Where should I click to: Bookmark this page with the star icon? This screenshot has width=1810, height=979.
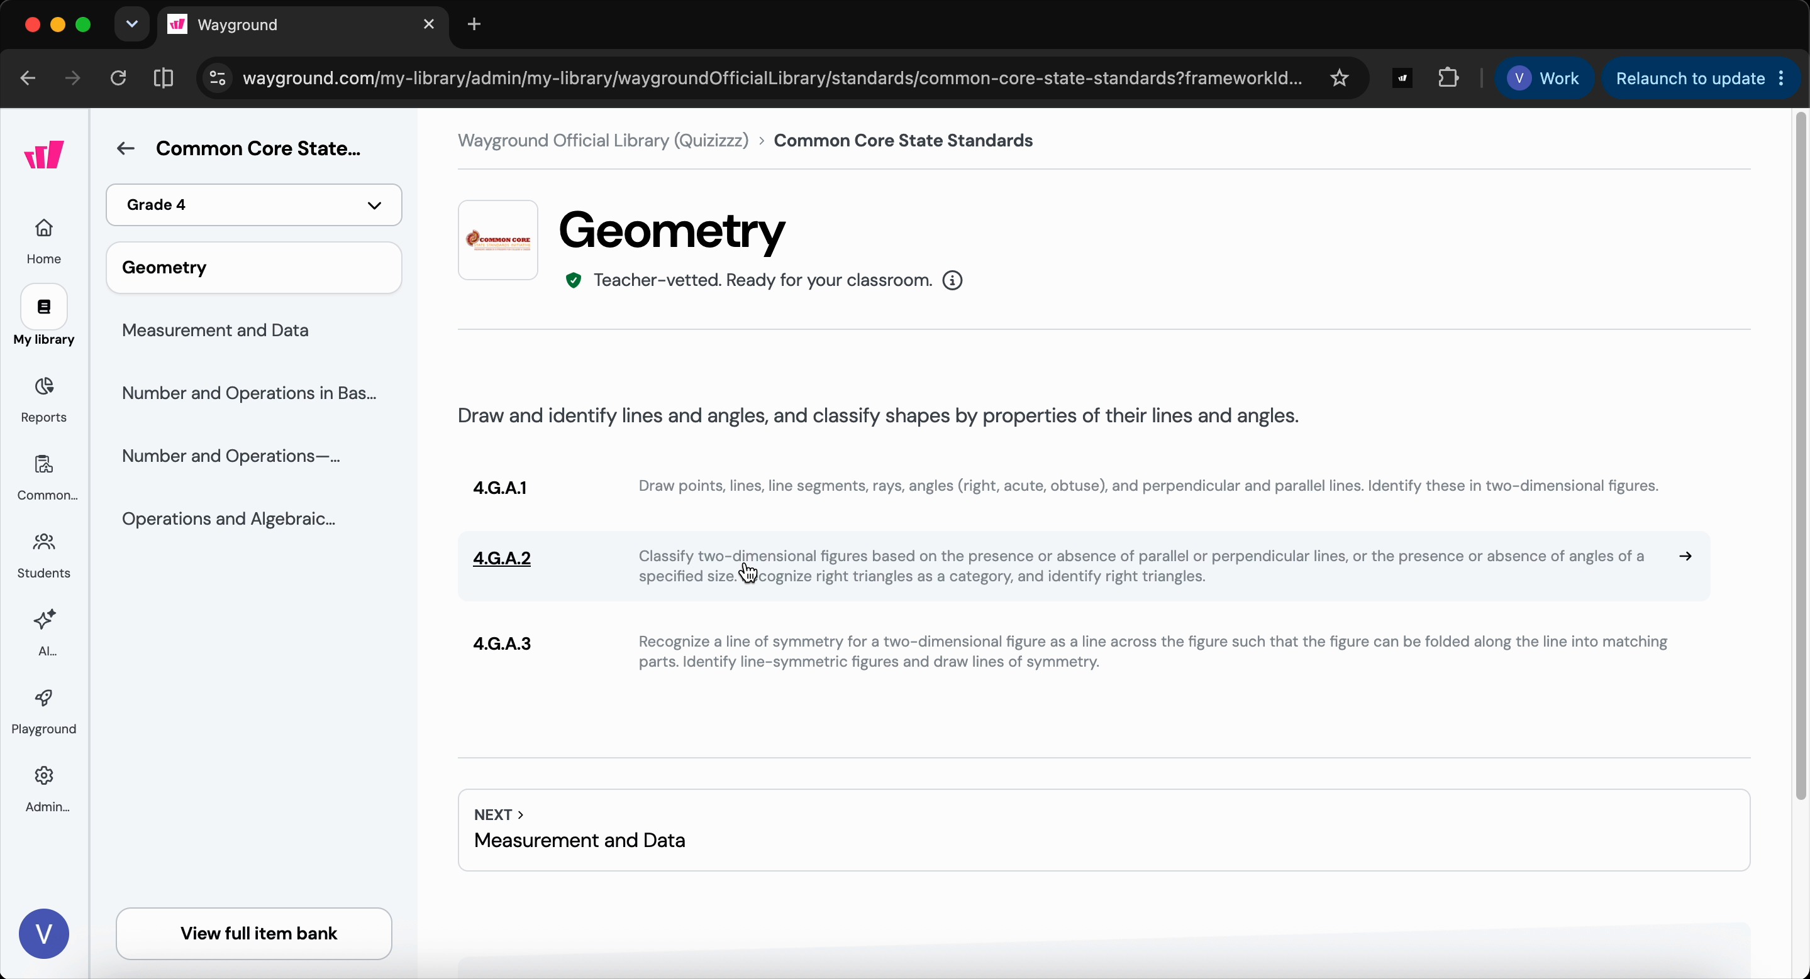[x=1339, y=78]
